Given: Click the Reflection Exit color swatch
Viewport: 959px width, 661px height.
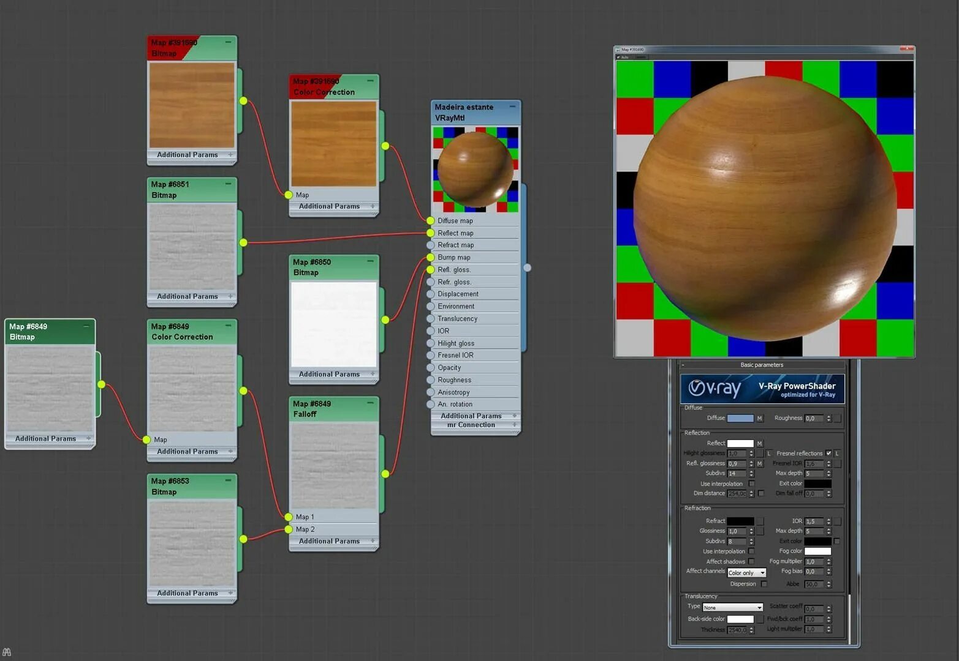Looking at the screenshot, I should 817,484.
